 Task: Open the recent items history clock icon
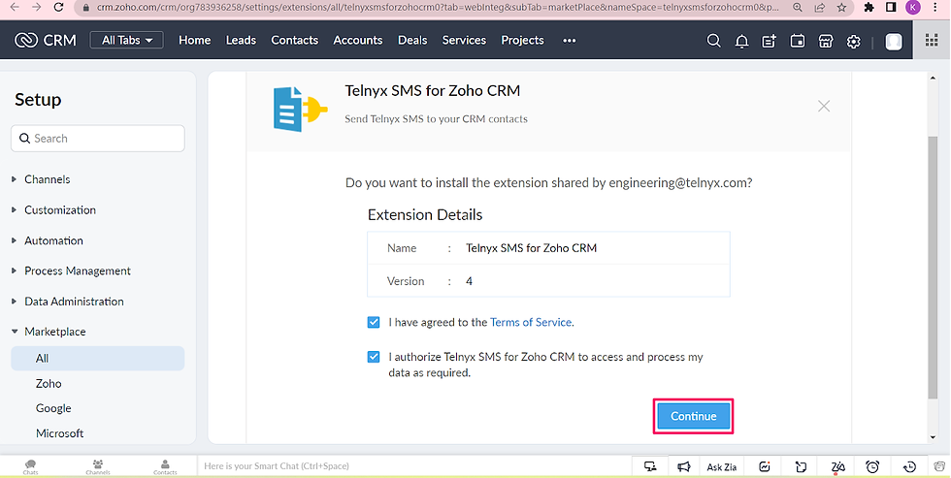pyautogui.click(x=909, y=466)
